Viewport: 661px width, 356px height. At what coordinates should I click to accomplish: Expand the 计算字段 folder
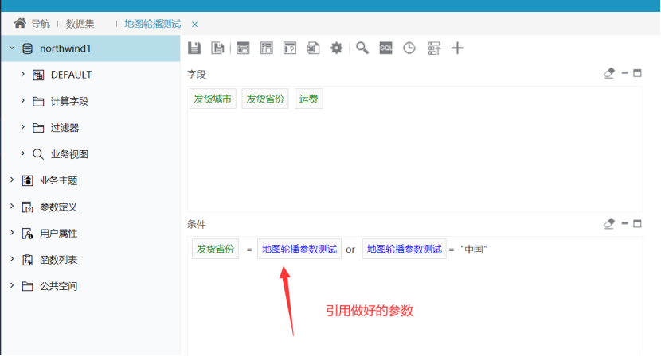(x=23, y=101)
